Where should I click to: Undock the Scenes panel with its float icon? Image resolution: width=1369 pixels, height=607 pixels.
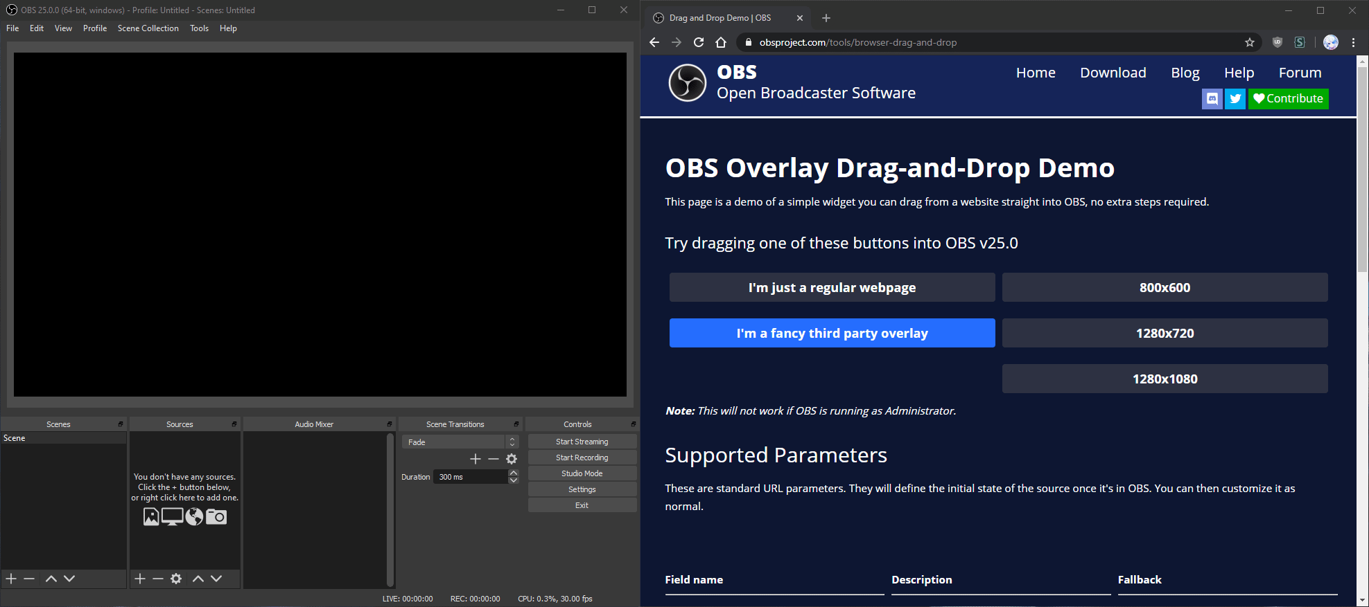121,424
